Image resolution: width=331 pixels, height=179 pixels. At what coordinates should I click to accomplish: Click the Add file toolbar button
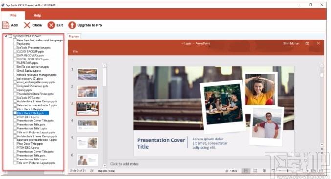tap(10, 25)
